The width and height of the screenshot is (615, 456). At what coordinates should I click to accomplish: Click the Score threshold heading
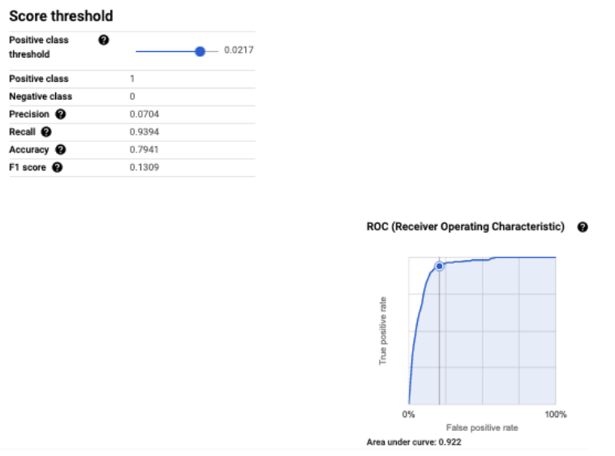click(61, 16)
